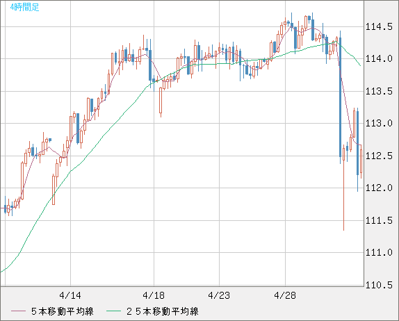Click the purple 5-period legend line sample
This screenshot has height=321, width=399.
18,311
